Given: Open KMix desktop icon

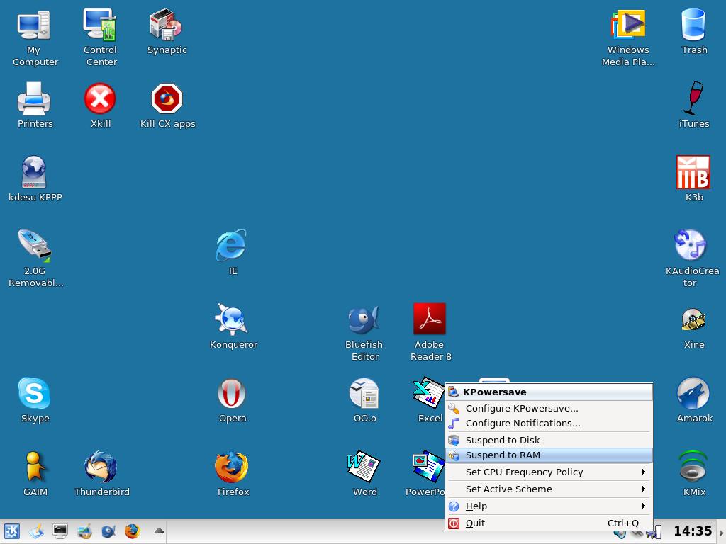Looking at the screenshot, I should [x=693, y=466].
